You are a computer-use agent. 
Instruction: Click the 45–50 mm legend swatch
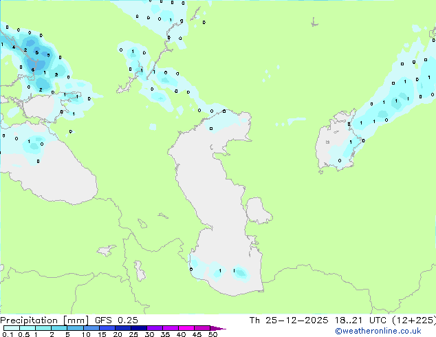202,328
